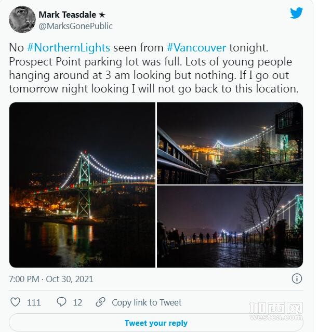The width and height of the screenshot is (318, 332).
Task: Click the 12 replies count
Action: pos(77,302)
